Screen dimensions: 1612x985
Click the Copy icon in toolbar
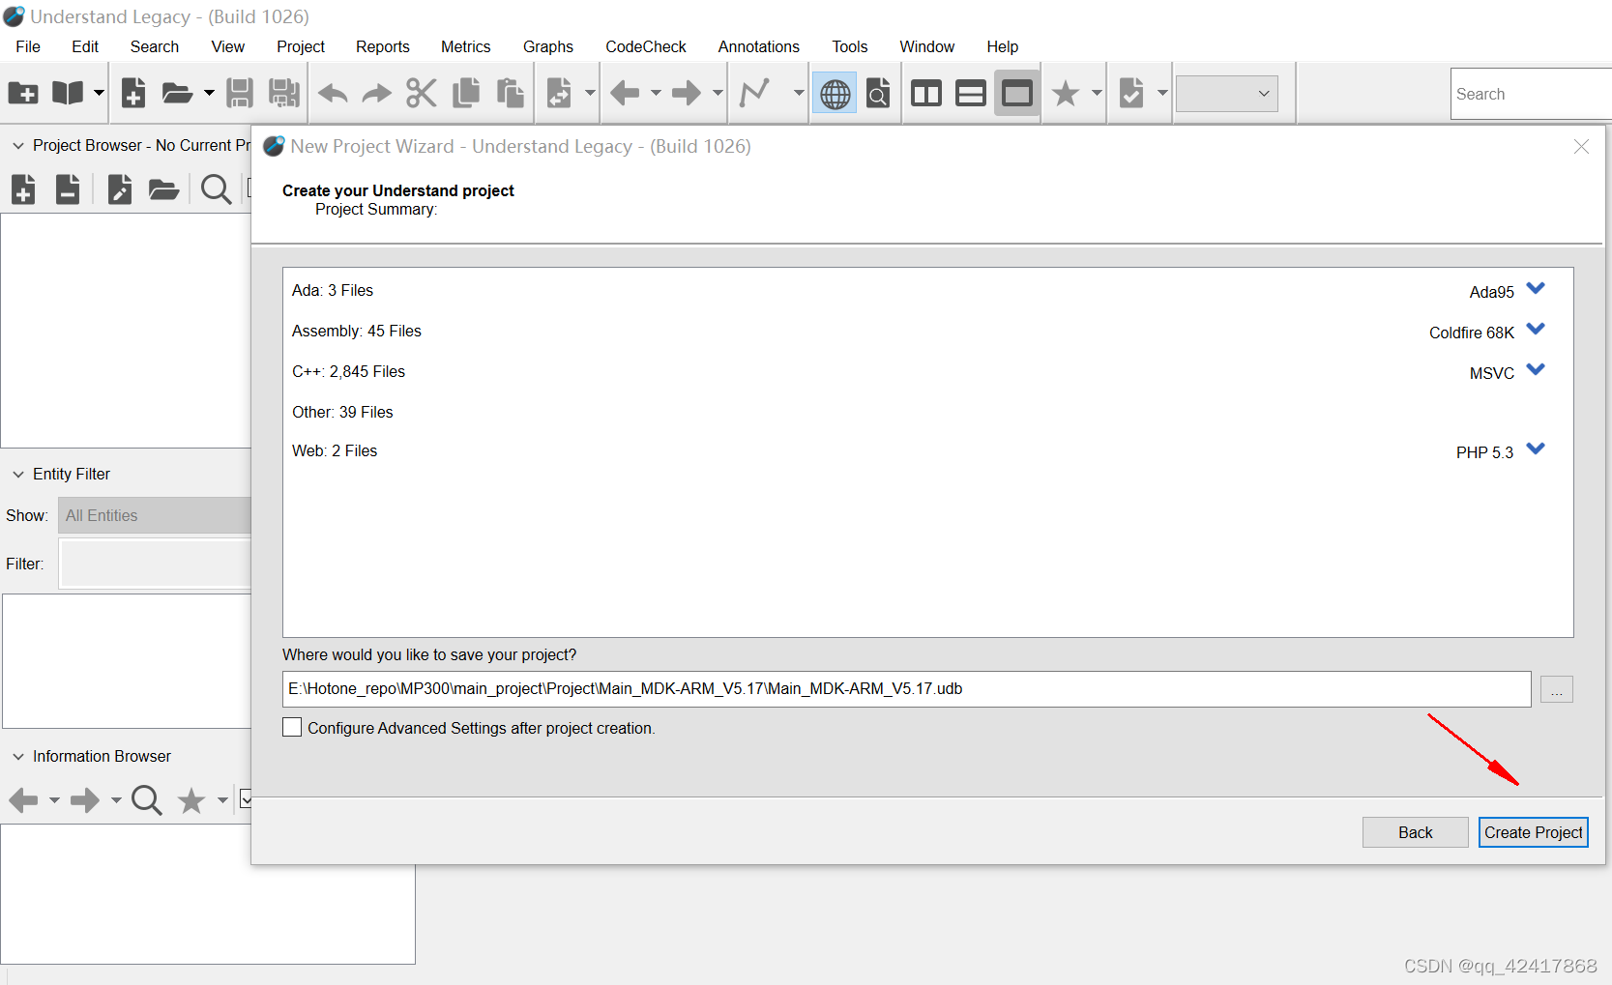pyautogui.click(x=466, y=94)
